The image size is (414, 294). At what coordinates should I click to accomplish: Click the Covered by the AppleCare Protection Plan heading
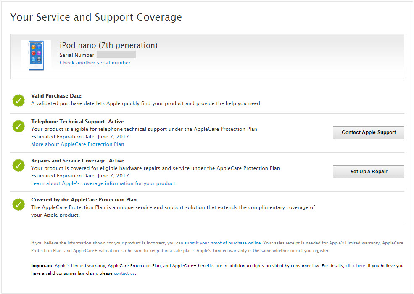(84, 200)
